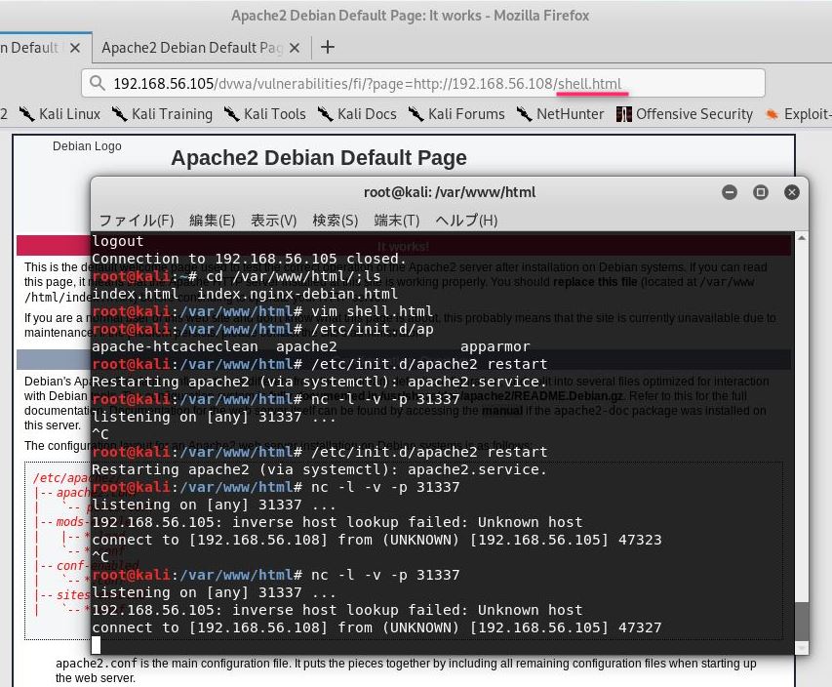Click the terminal scrollbar thumb
This screenshot has width=832, height=687.
802,622
